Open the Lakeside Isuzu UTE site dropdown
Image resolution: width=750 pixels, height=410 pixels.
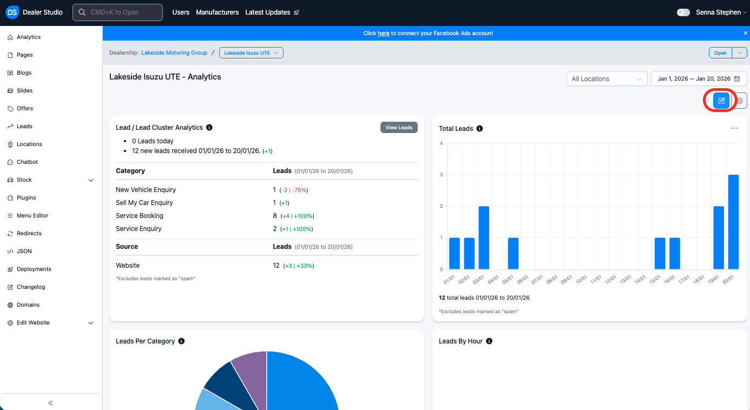(251, 53)
